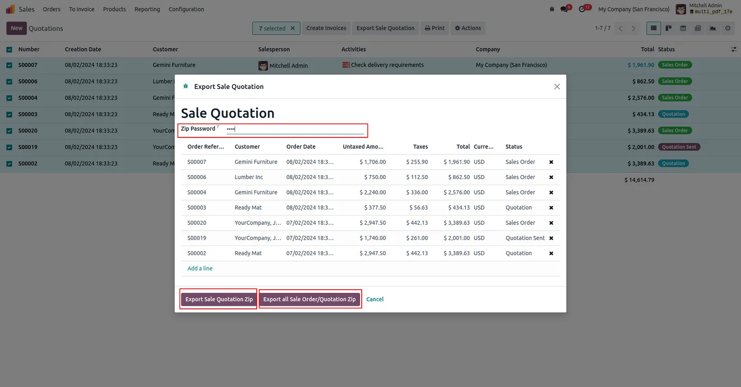Click the New quotation button

click(16, 28)
